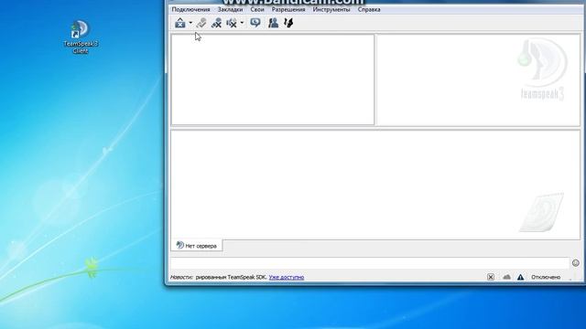Follow the Уже доступно news link
The width and height of the screenshot is (586, 329).
(x=287, y=277)
